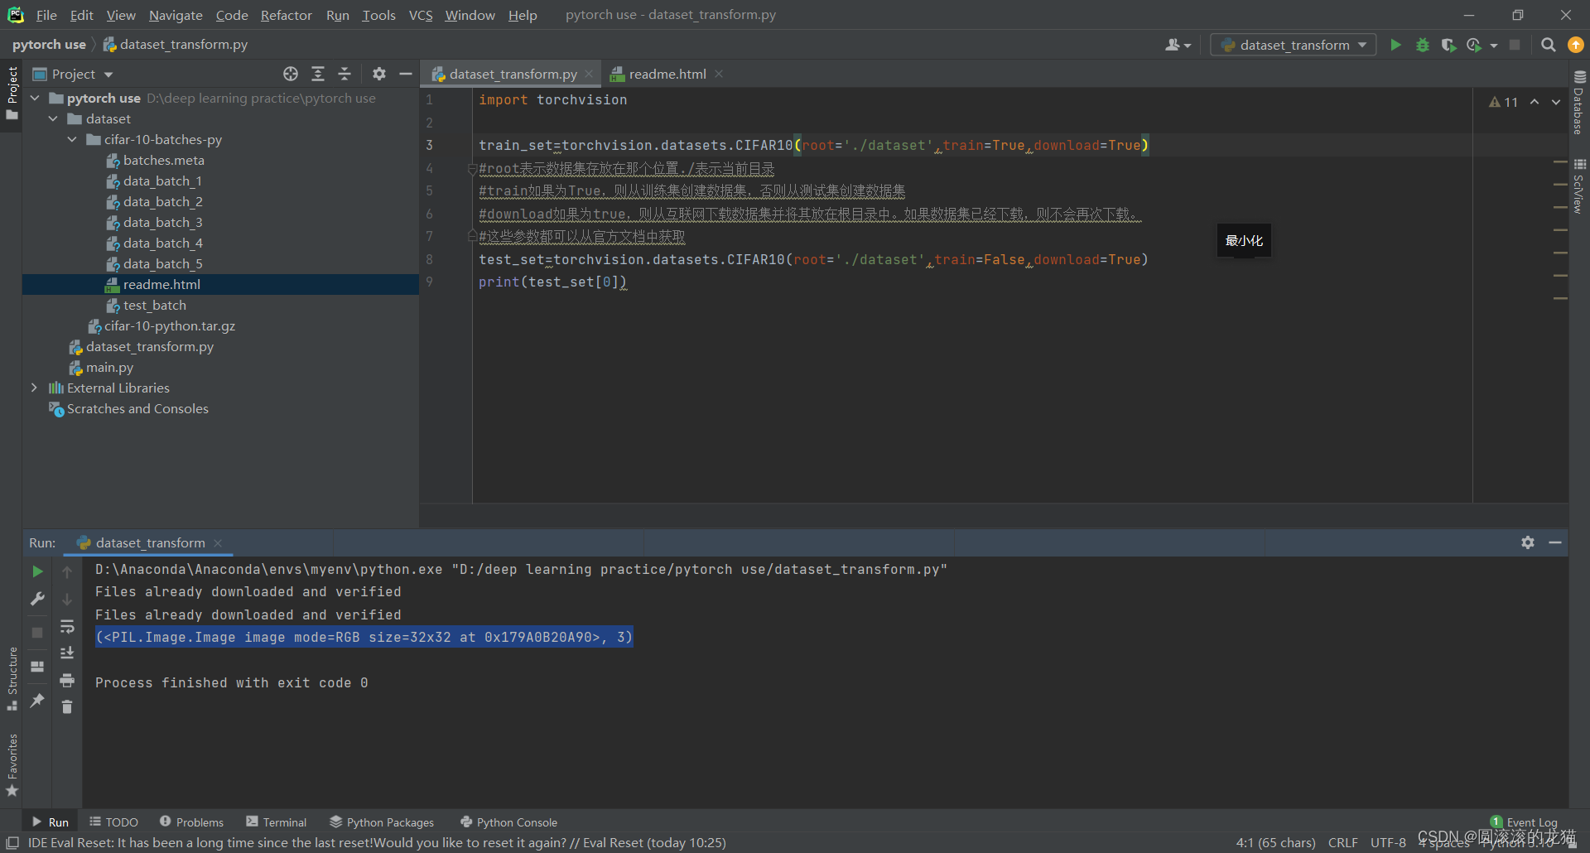Toggle soft-wrap in run console

pos(67,627)
